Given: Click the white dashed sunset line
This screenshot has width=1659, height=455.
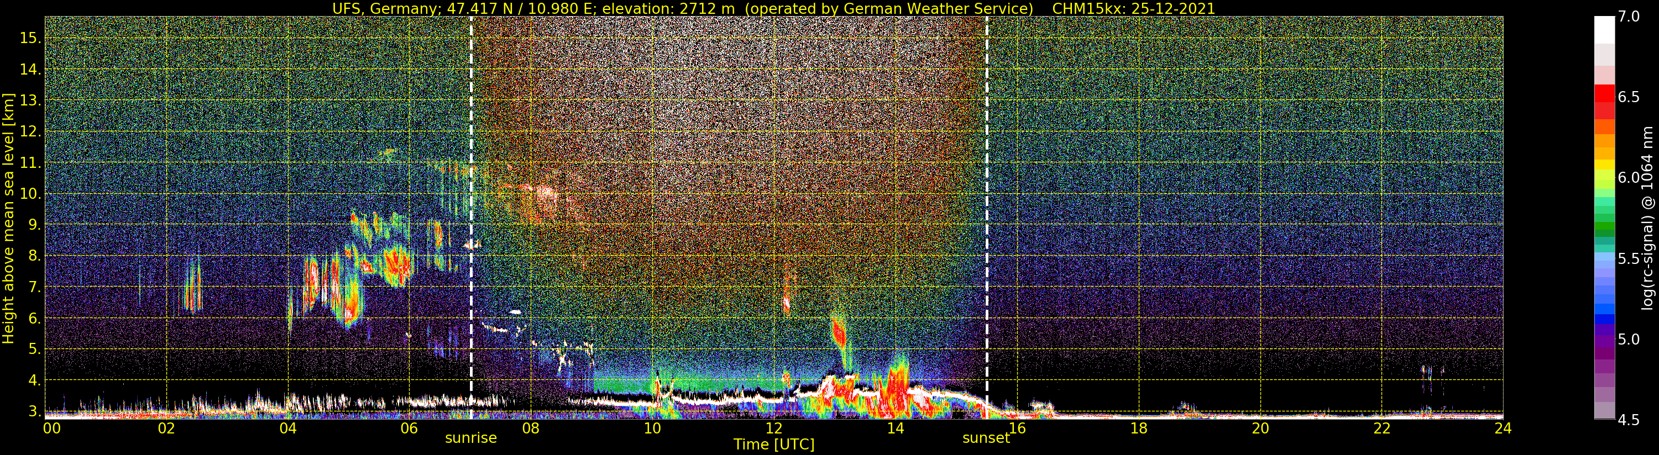Looking at the screenshot, I should pos(987,218).
